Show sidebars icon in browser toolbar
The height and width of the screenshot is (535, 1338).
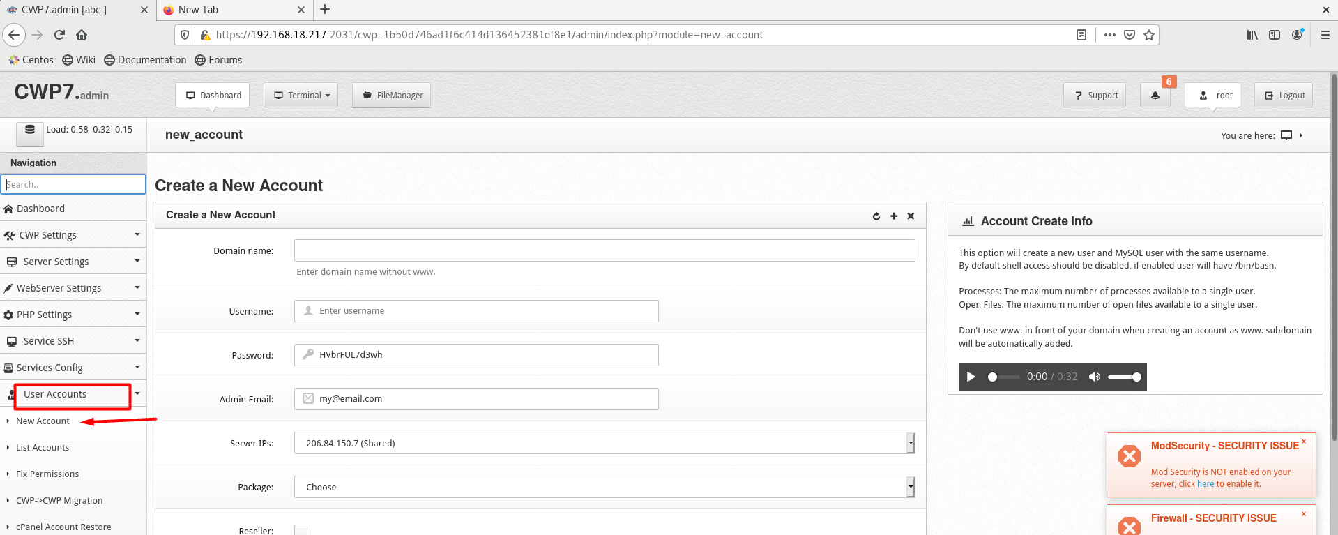pos(1275,35)
